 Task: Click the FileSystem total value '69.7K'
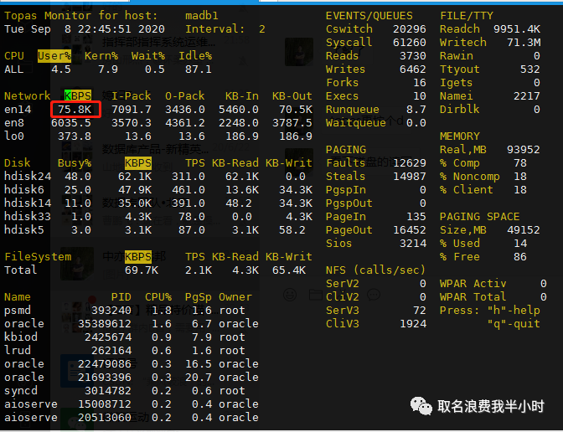(x=142, y=270)
